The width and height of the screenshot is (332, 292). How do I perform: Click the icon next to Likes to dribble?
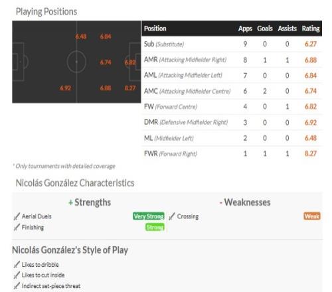(17, 264)
